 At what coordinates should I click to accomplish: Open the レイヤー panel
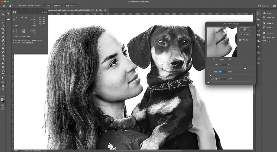[x=268, y=33]
